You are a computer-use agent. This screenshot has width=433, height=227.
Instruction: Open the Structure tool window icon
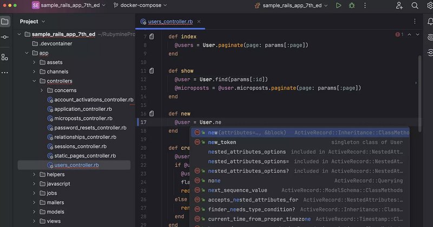pyautogui.click(x=5, y=57)
